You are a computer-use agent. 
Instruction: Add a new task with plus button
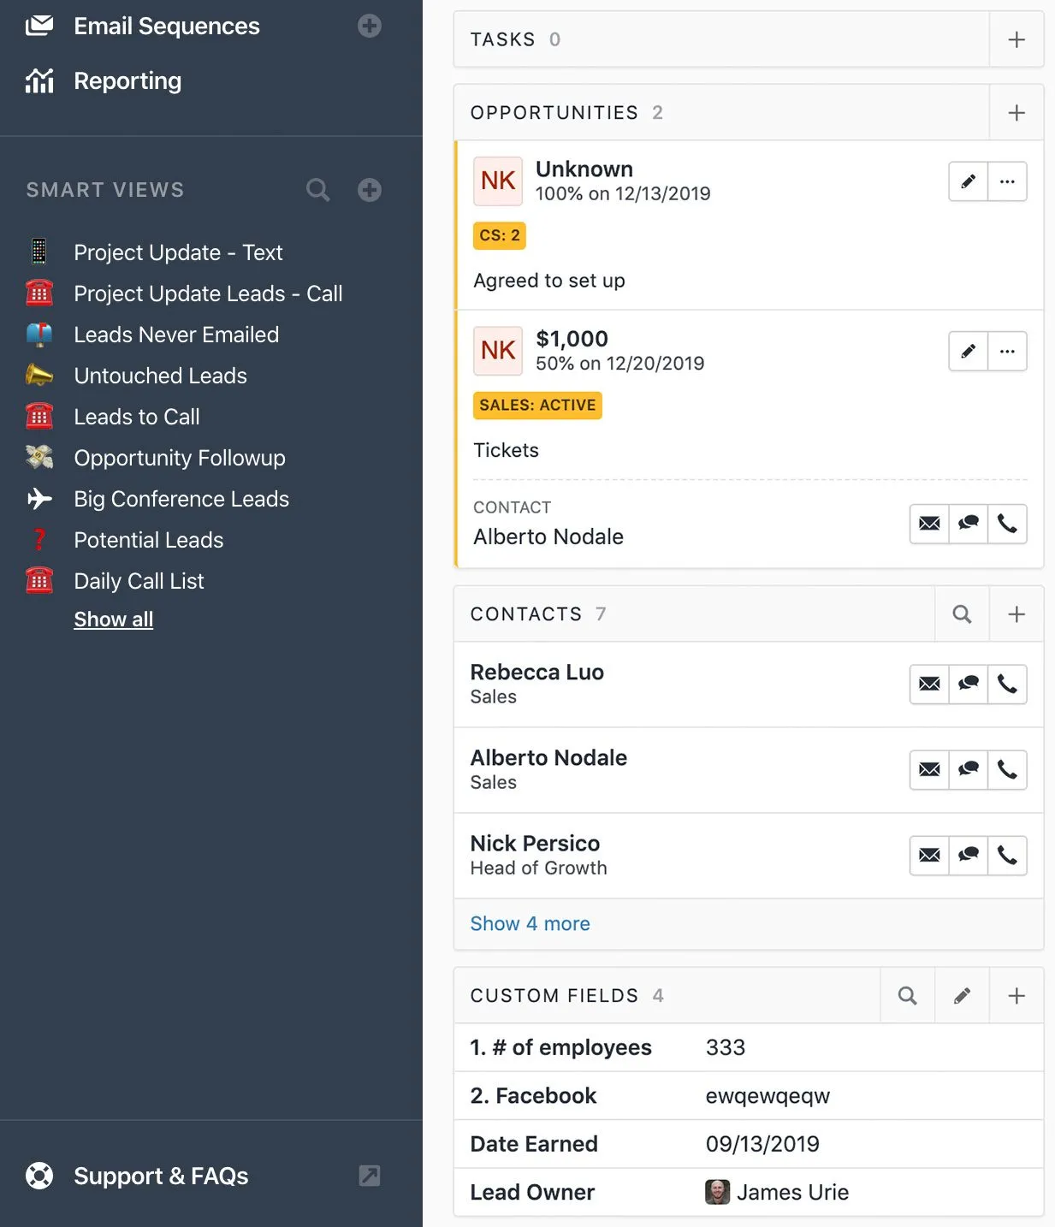(1016, 39)
